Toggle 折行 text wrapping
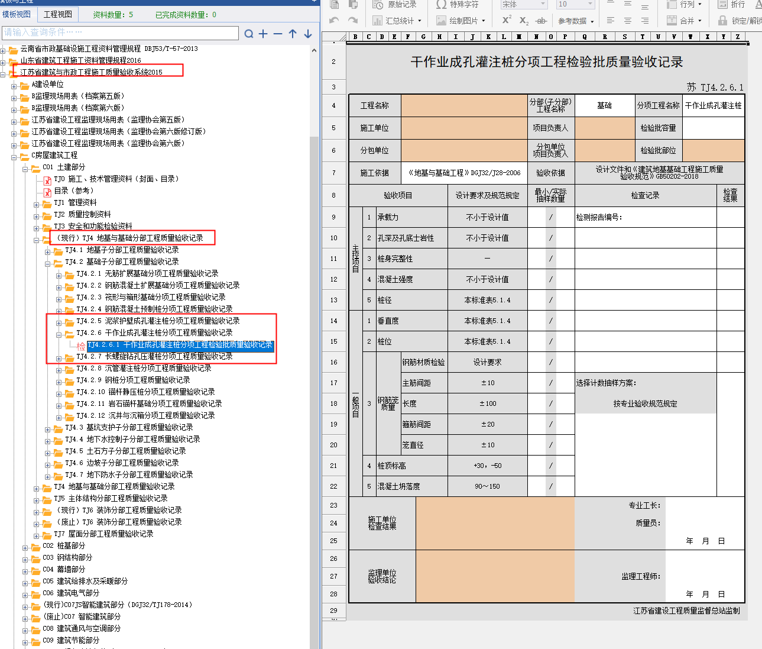The image size is (762, 649). click(x=731, y=4)
